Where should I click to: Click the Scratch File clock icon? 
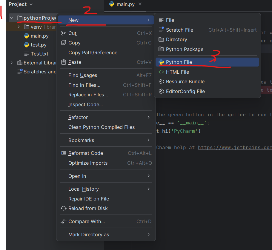(x=161, y=30)
